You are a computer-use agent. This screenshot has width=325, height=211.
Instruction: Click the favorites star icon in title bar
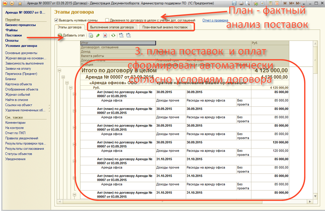pos(20,3)
